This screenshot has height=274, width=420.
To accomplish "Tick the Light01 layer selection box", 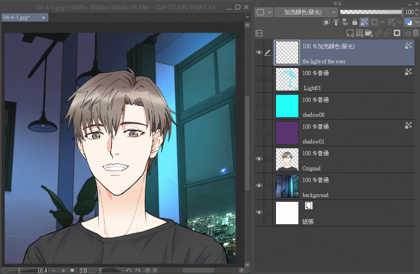I will pos(268,79).
